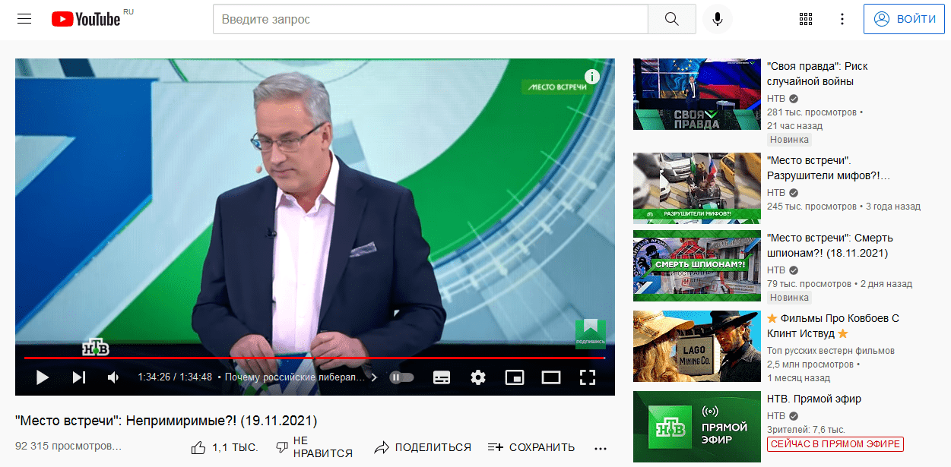Click the 92 315 просмотров view count

68,446
